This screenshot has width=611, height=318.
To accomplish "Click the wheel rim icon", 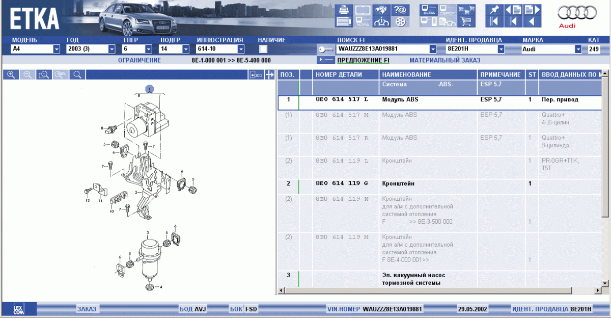I will pos(399,21).
